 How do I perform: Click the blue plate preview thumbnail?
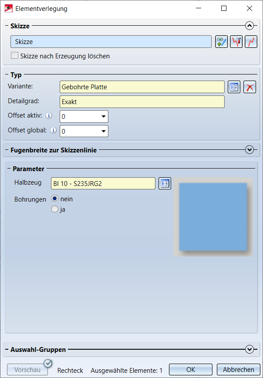pyautogui.click(x=213, y=217)
